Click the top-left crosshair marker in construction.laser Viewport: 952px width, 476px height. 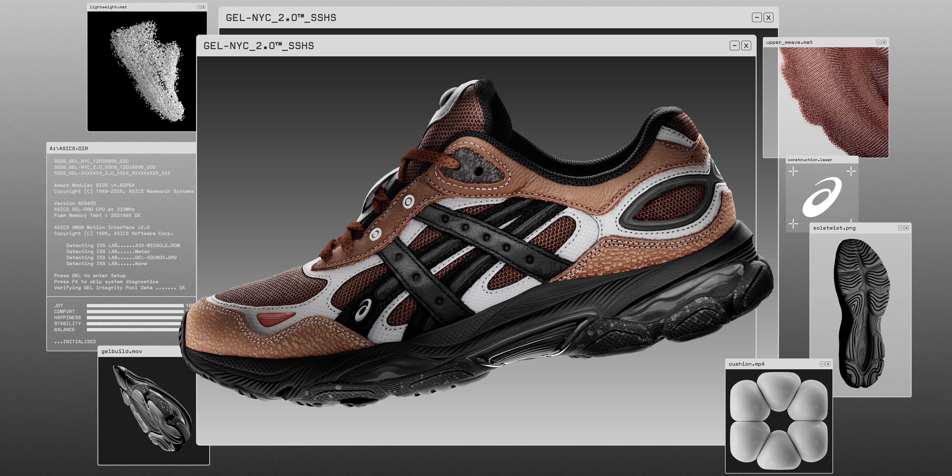click(x=793, y=171)
